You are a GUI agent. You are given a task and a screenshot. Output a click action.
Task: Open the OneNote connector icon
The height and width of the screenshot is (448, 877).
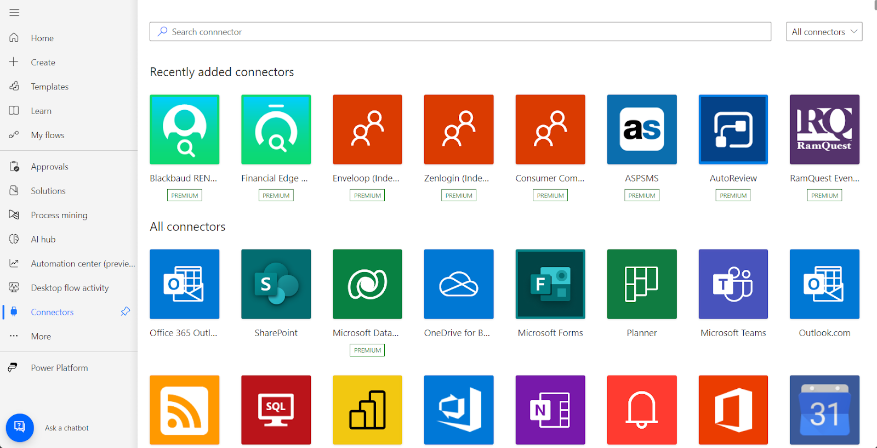550,410
